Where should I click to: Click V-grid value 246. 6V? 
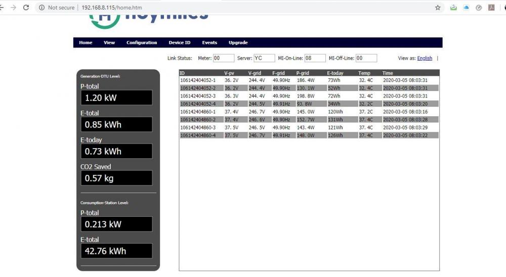(x=257, y=120)
